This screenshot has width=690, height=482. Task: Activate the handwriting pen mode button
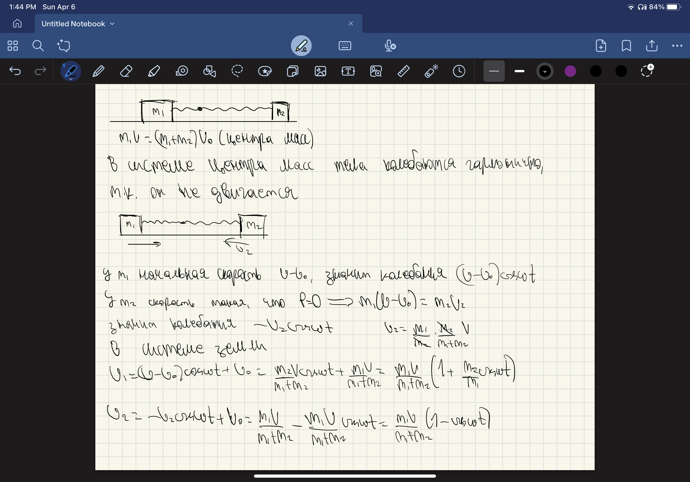tap(301, 46)
